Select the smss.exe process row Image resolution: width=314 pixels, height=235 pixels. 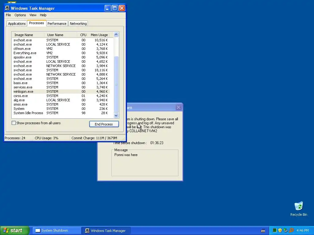tap(61, 104)
